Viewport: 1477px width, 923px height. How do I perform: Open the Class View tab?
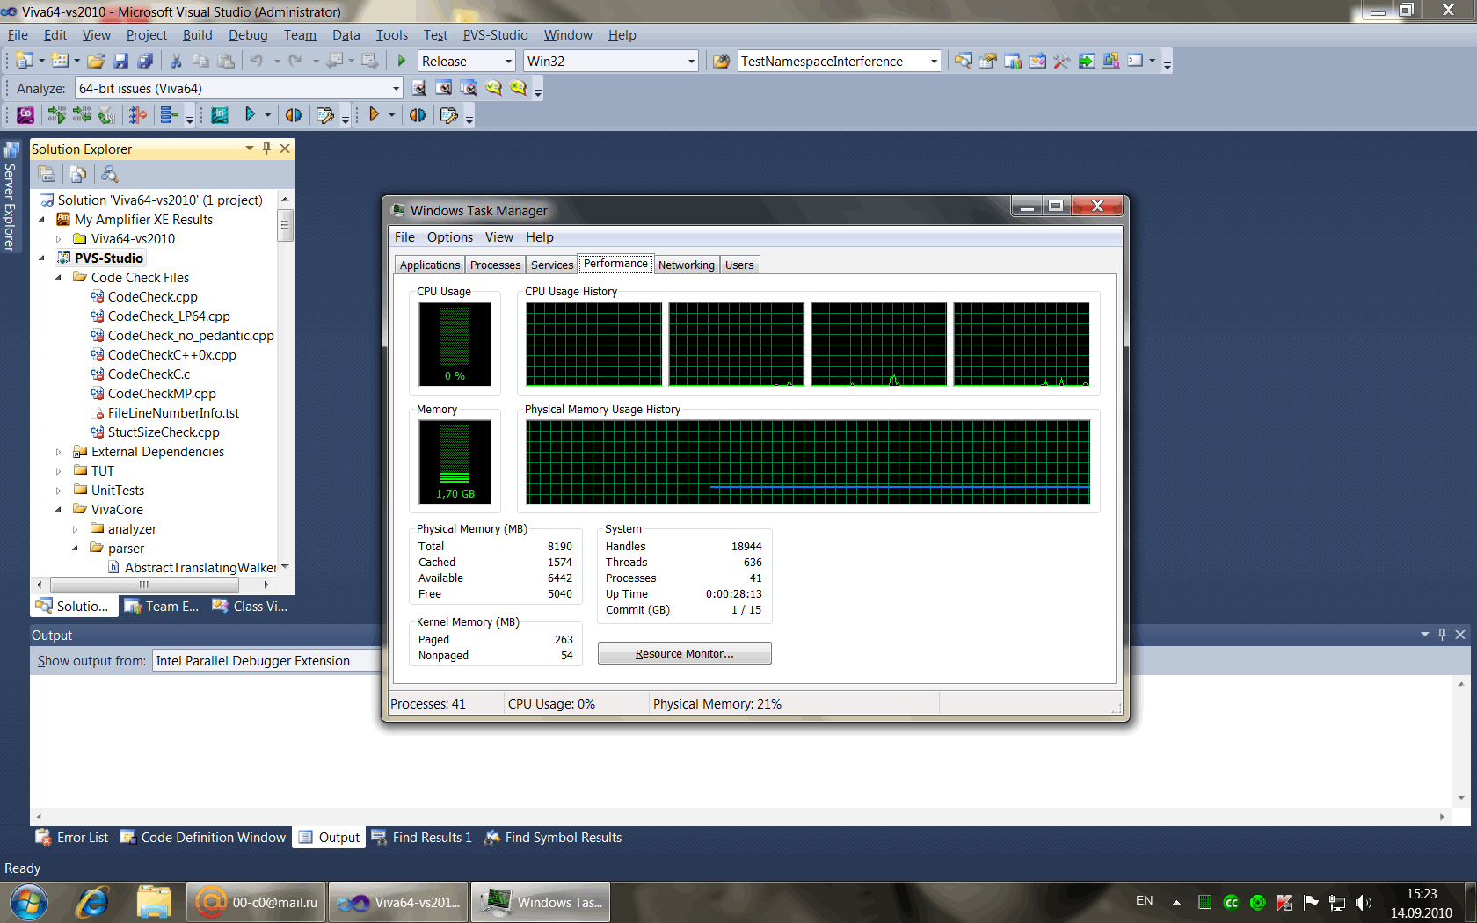click(x=250, y=606)
